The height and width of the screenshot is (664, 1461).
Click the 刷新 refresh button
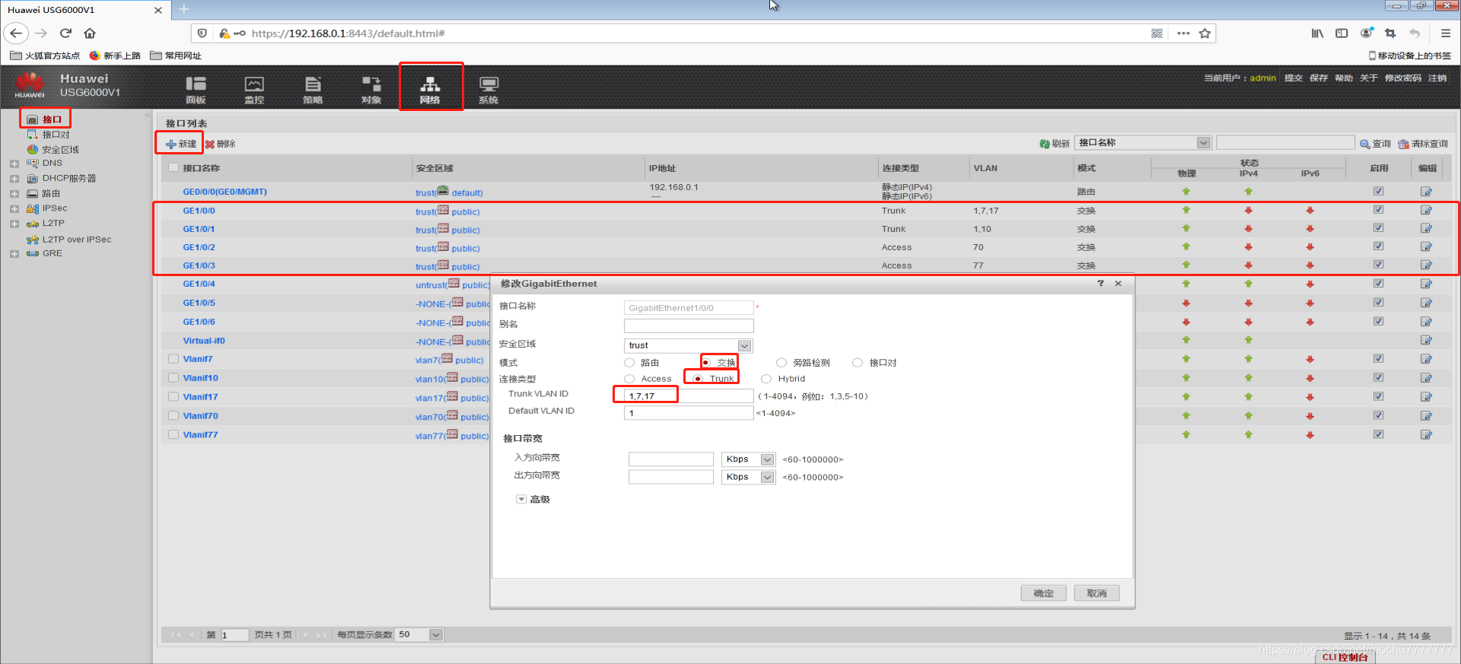[x=1055, y=144]
